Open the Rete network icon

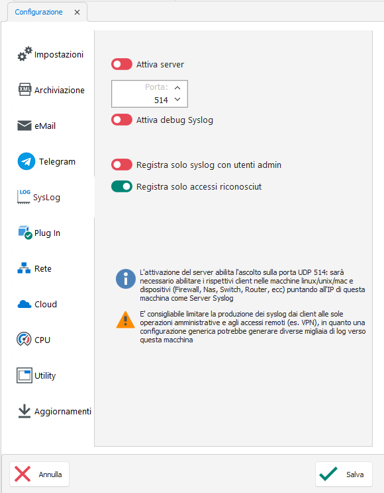click(24, 268)
